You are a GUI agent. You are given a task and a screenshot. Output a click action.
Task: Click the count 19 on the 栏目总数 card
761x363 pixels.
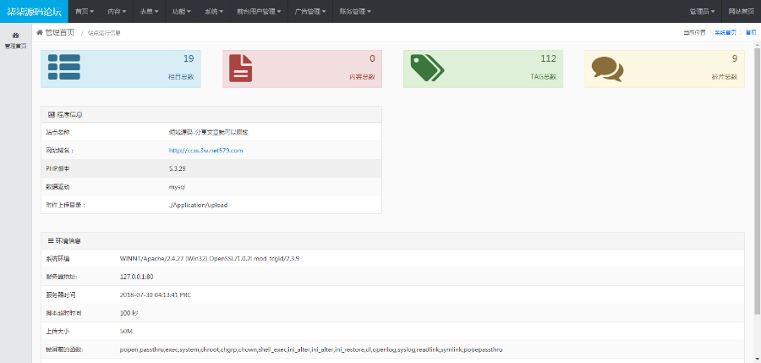(189, 58)
